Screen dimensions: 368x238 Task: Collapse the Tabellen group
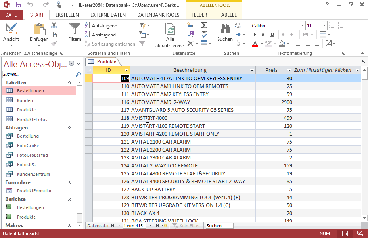pyautogui.click(x=69, y=83)
